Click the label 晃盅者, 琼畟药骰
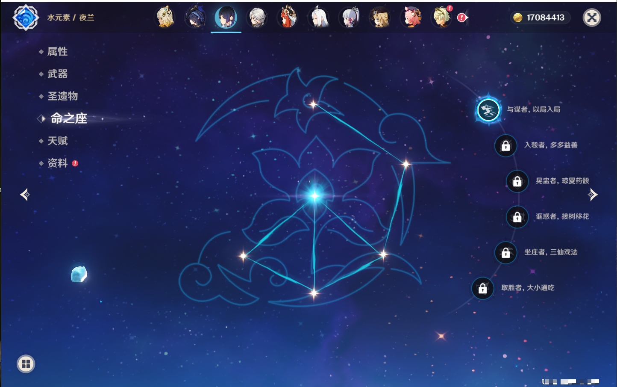 click(562, 181)
